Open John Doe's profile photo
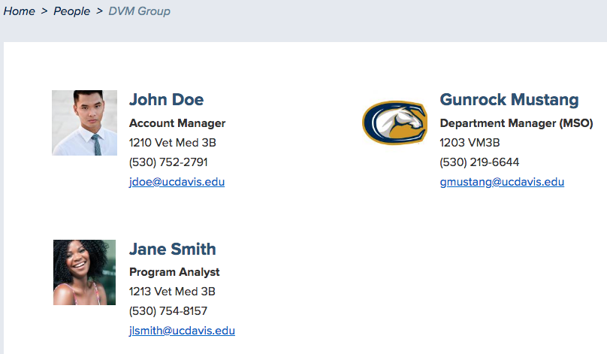 point(84,123)
